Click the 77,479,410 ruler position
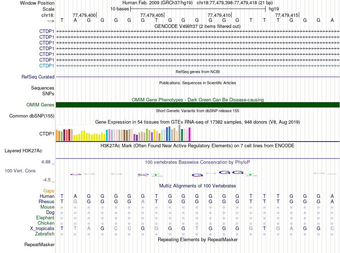 [x=219, y=15]
